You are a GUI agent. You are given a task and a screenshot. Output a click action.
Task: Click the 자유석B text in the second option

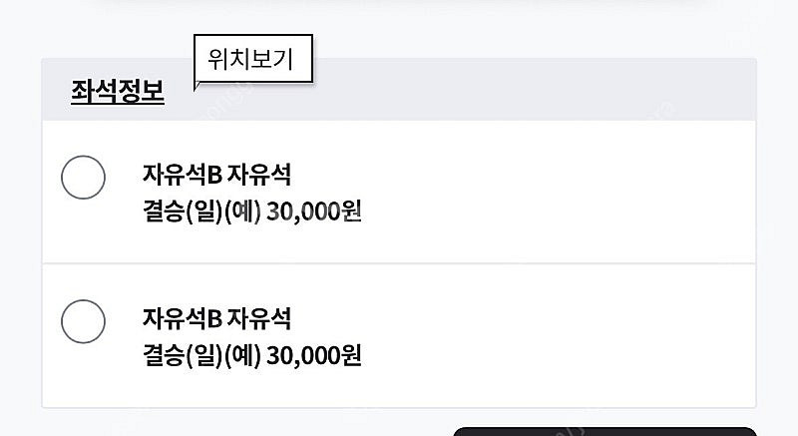(182, 319)
